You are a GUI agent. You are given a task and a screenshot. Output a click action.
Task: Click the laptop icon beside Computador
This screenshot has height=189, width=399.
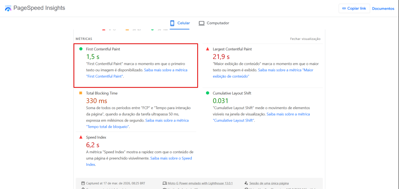(201, 23)
